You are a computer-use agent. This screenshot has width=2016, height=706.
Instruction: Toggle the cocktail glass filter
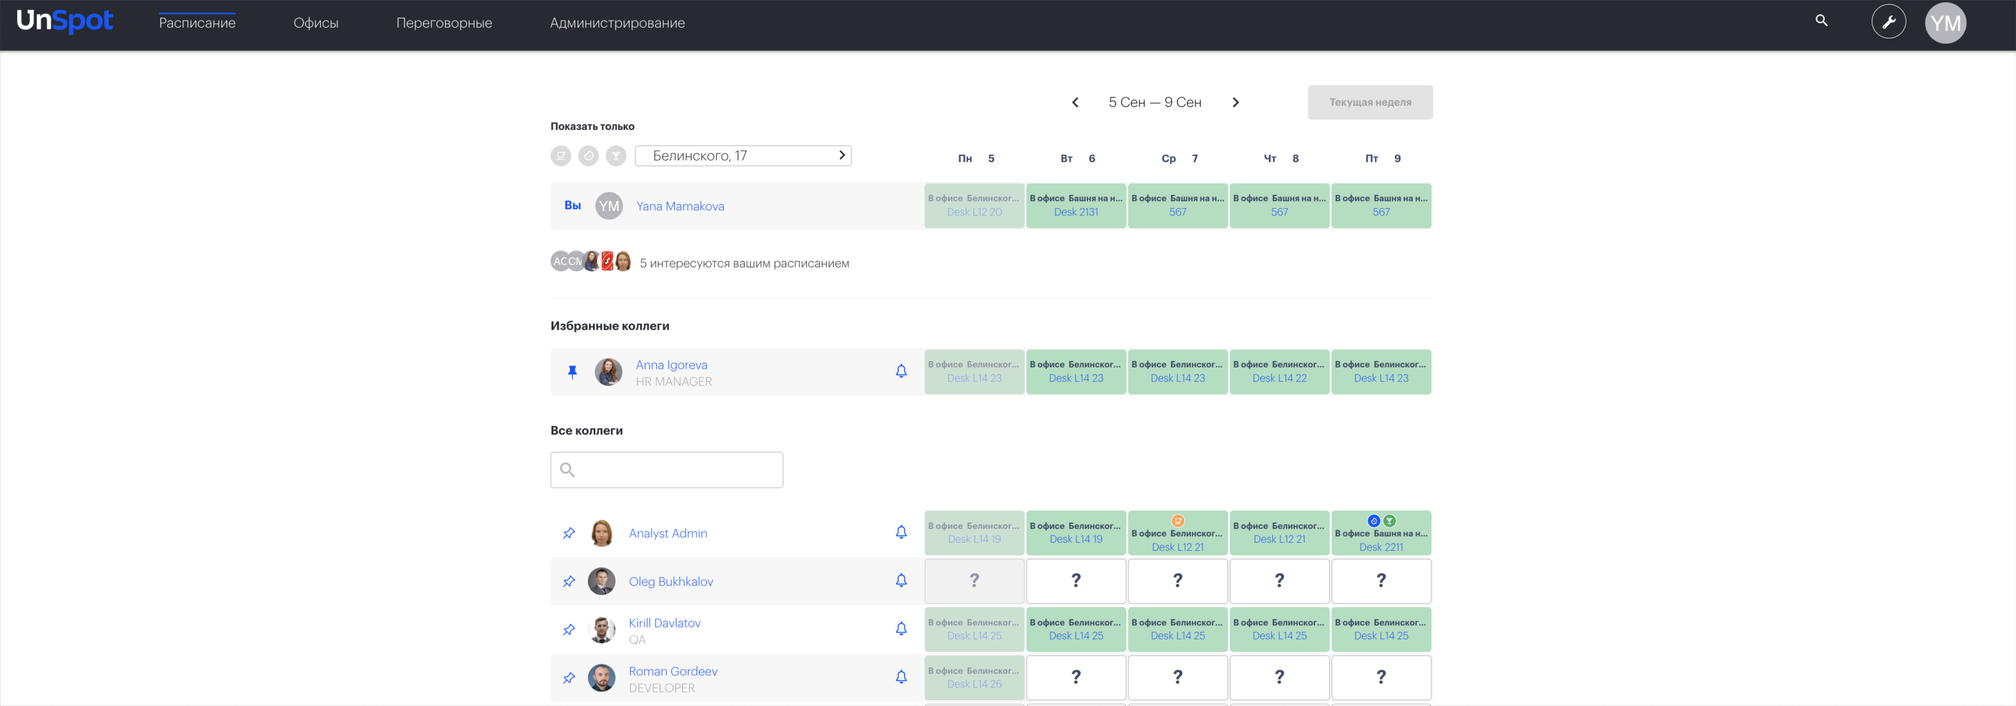tap(616, 156)
